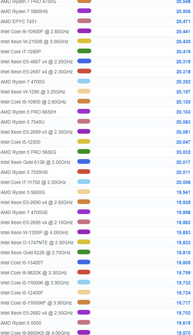Click the pink bar for EPYC 7451
Screen dimensions: 193x335
84,21
